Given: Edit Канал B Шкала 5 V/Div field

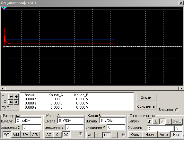Looking at the screenshot, I should click(x=112, y=120).
